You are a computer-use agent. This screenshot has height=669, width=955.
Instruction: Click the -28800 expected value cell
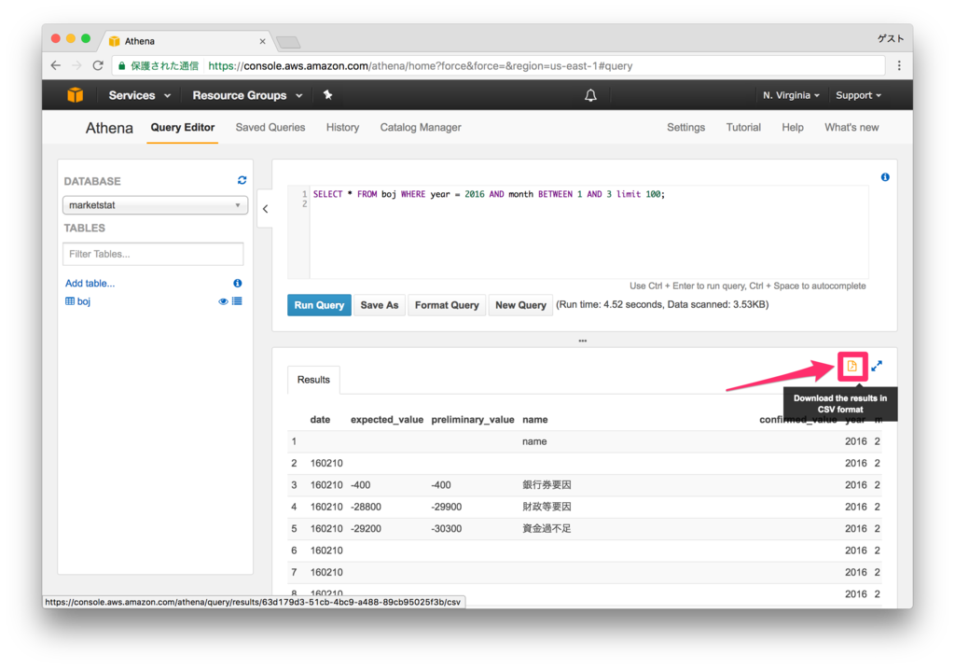tap(366, 507)
